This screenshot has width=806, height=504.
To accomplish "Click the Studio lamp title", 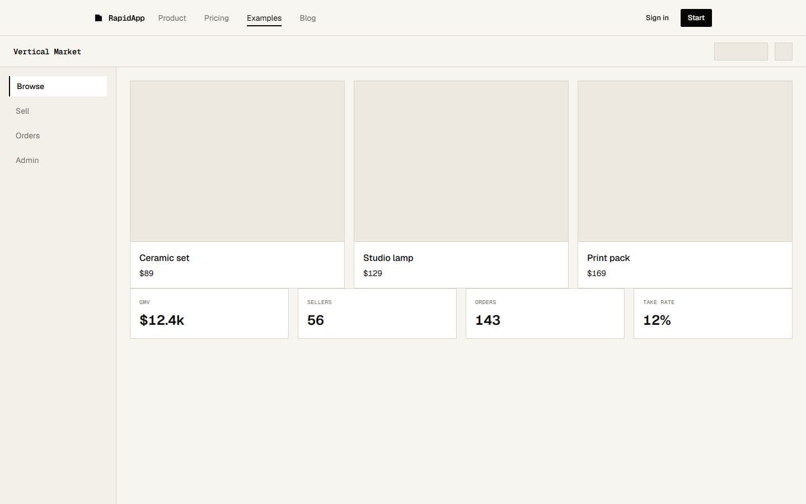I will (x=388, y=258).
